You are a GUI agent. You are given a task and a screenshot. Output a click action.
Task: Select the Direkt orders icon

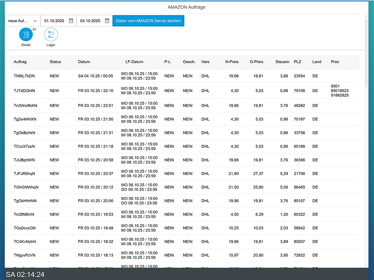[26, 35]
